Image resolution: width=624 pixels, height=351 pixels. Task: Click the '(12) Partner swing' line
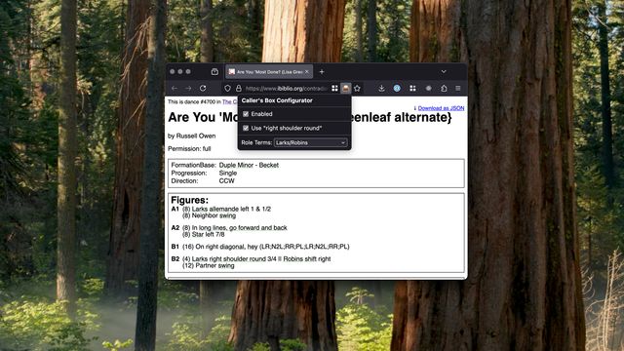[x=208, y=266]
